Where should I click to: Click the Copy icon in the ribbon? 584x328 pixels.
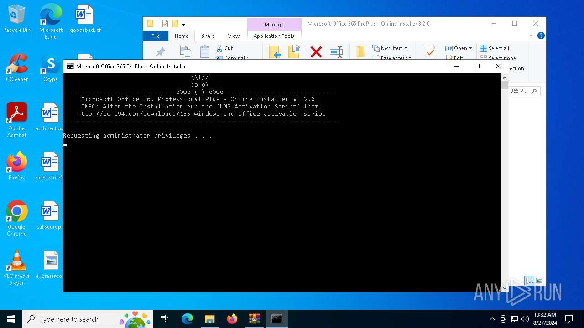(185, 52)
